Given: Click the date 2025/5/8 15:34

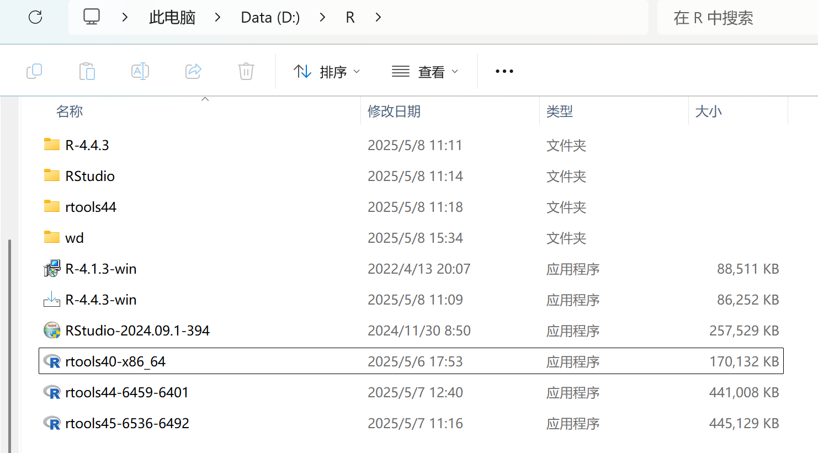Looking at the screenshot, I should (416, 238).
